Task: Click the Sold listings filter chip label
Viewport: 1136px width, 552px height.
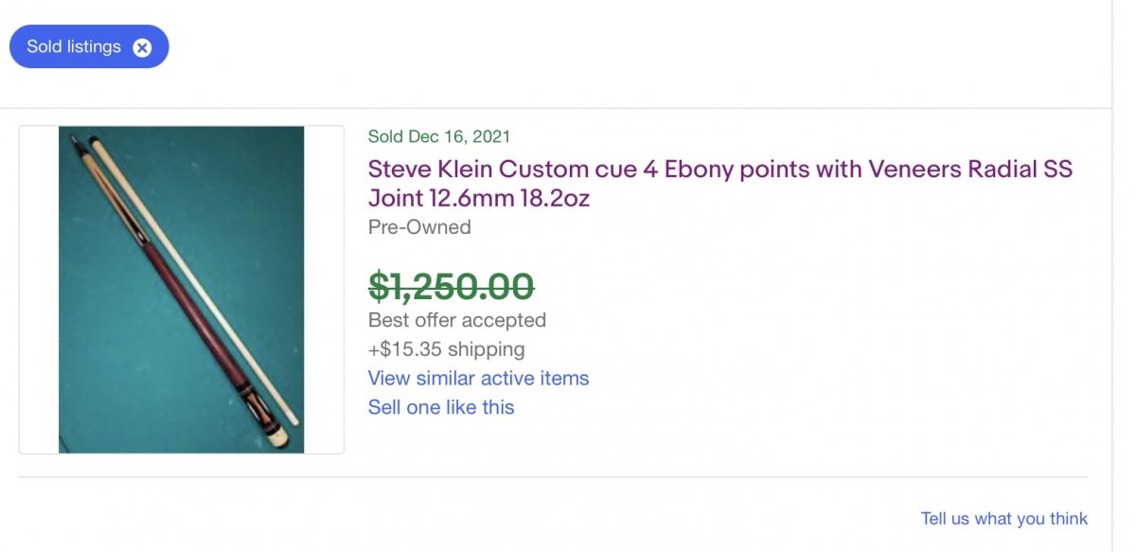Action: click(74, 46)
